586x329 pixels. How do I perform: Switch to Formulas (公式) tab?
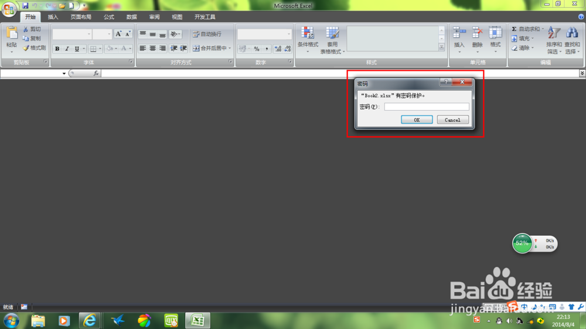pos(109,17)
